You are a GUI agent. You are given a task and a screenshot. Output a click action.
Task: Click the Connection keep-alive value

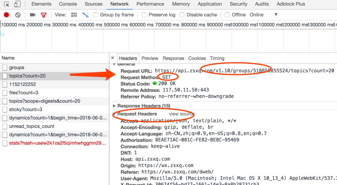(x=165, y=146)
